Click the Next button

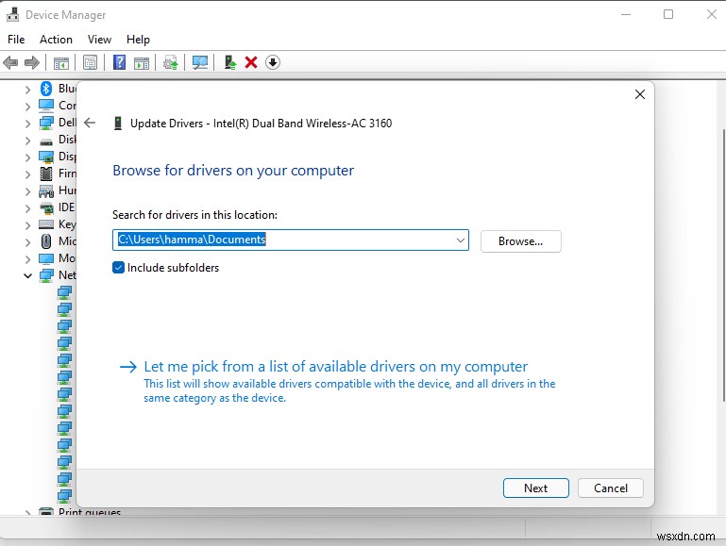coord(535,488)
